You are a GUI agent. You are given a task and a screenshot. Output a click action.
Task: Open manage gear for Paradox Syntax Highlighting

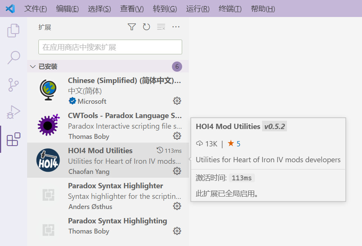tap(177, 231)
